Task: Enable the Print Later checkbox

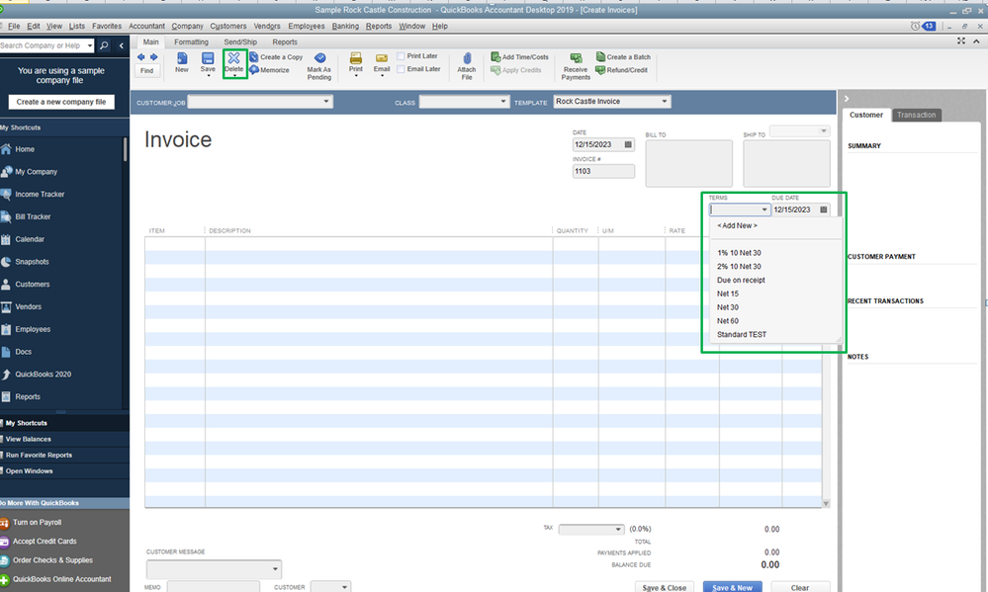Action: coord(401,56)
